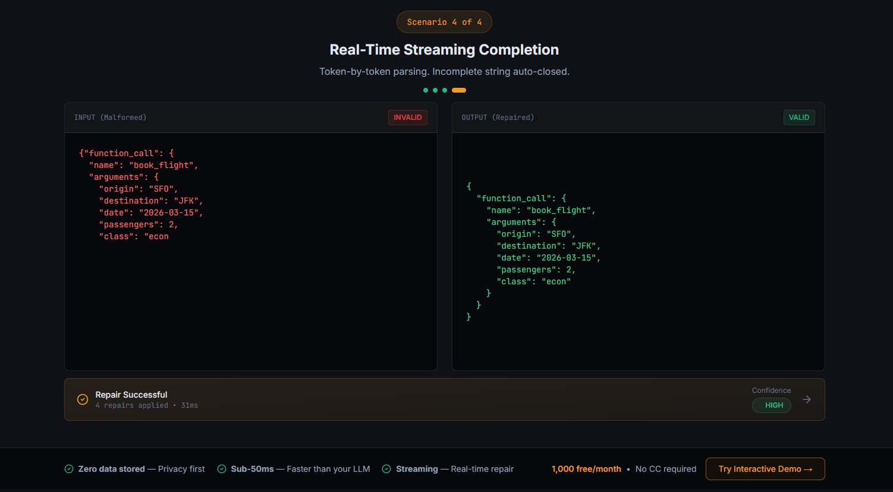Select the active fourth scenario indicator bar

pyautogui.click(x=459, y=90)
